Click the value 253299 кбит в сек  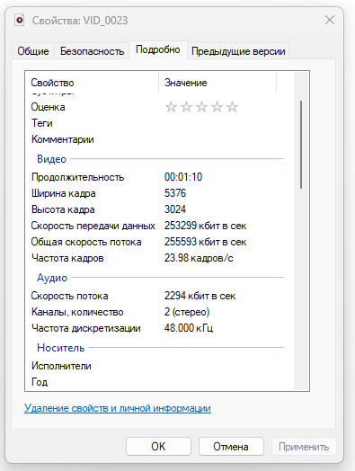tap(205, 226)
